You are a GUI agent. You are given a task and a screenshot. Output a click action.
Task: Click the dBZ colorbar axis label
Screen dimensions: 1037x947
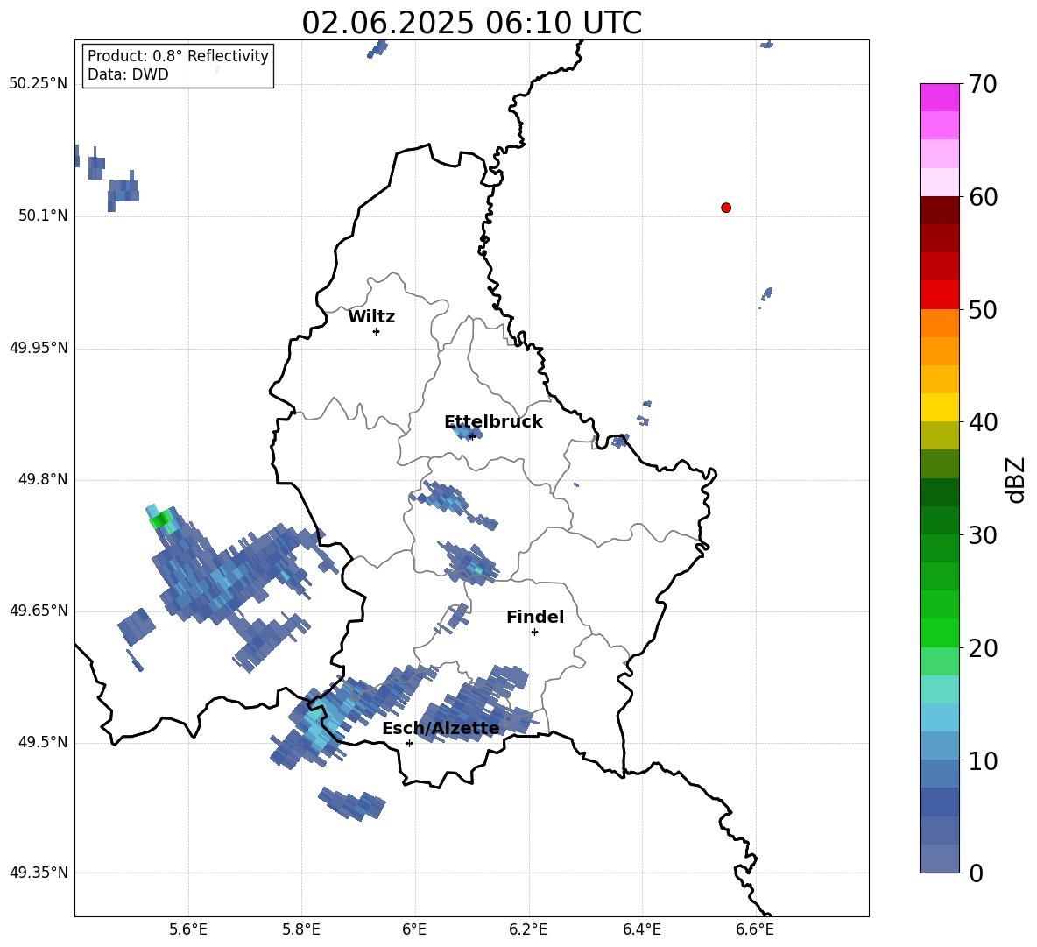1015,479
